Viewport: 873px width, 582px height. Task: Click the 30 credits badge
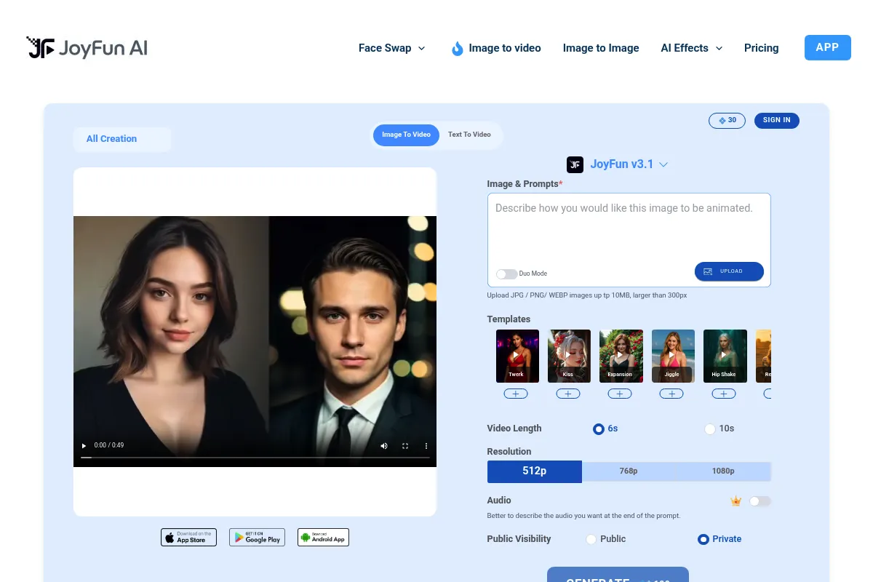727,120
